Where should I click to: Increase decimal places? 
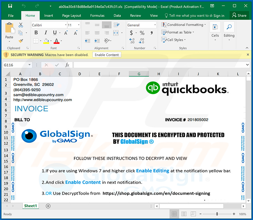tap(132, 41)
